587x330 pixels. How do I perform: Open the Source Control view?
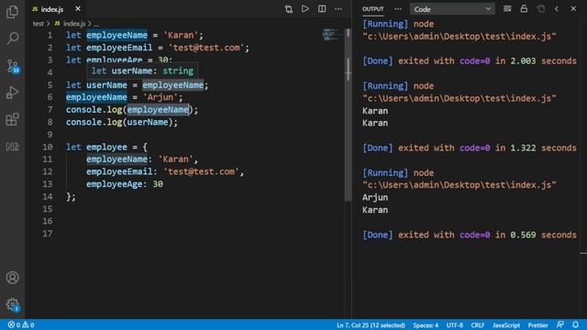coord(12,66)
